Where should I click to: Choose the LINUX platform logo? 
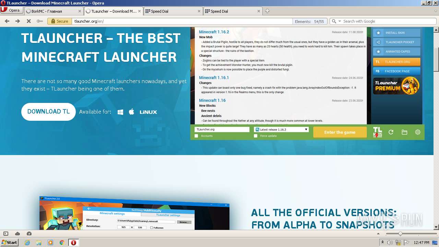point(148,112)
